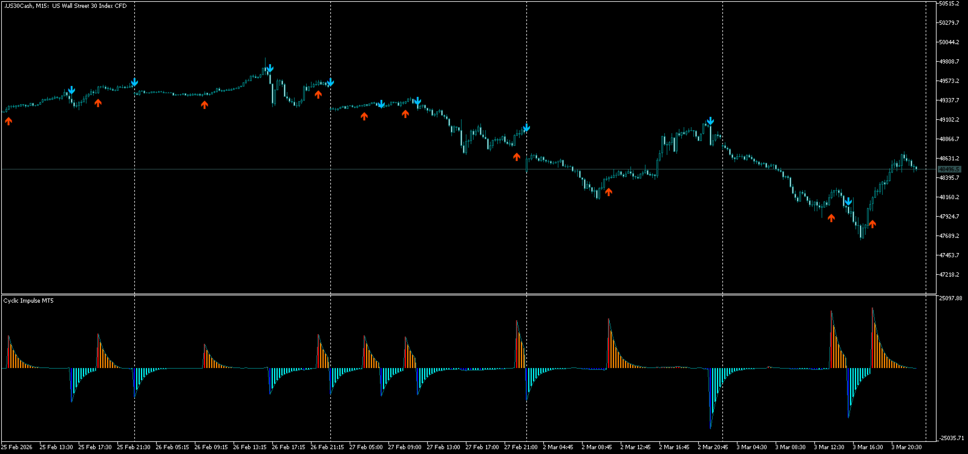
Task: Click the 27 Feb 09:00 time label
Action: pyautogui.click(x=405, y=447)
